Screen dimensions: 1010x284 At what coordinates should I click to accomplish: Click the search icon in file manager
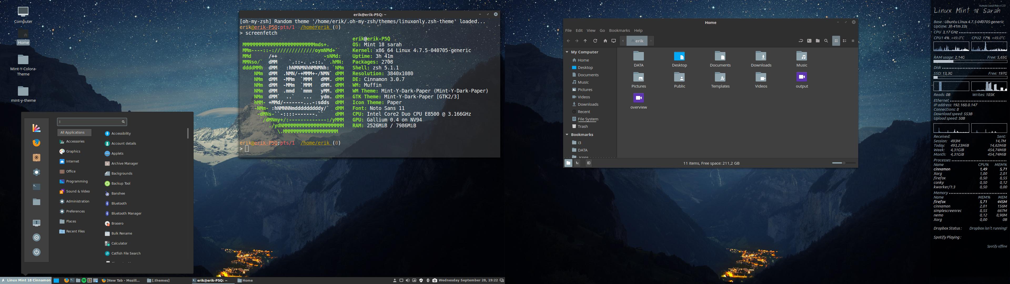[x=826, y=41]
